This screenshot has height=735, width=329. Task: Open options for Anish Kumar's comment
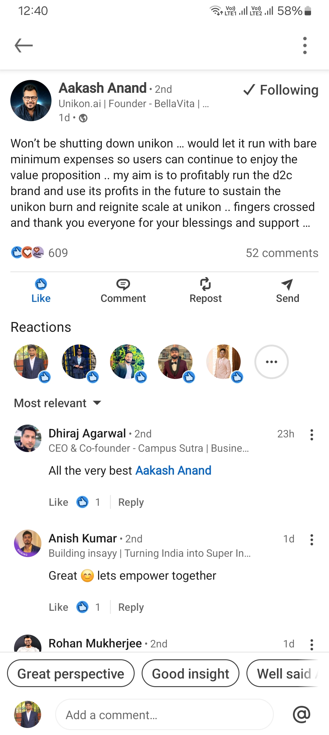pos(311,540)
